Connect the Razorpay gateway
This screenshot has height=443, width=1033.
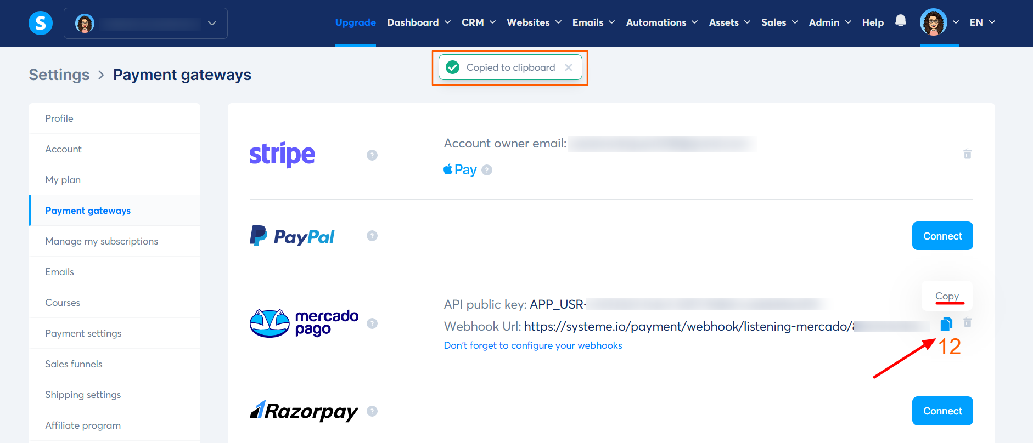[x=942, y=411]
